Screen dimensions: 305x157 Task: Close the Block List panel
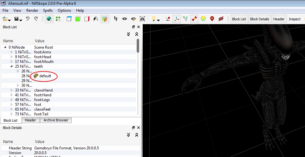coord(139,27)
